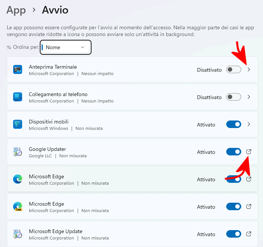Open external link icon for Microsoft Edge Update
The width and height of the screenshot is (263, 247).
[x=249, y=234]
